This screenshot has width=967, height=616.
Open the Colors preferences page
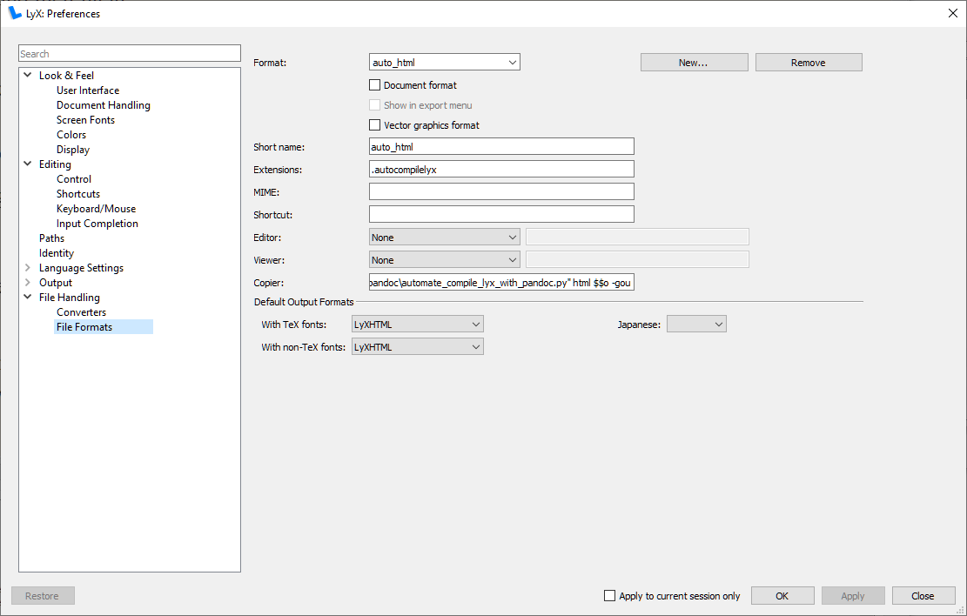pyautogui.click(x=71, y=134)
